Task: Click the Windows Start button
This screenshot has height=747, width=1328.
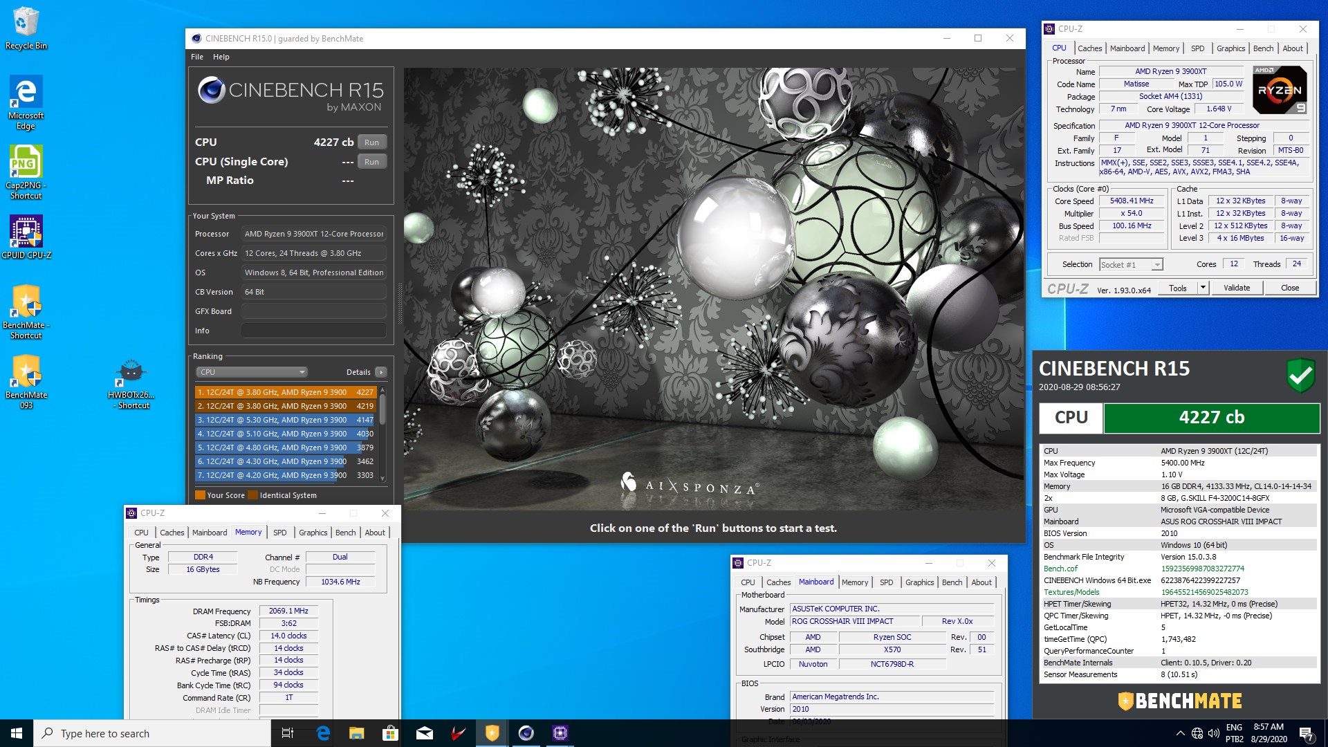Action: point(17,733)
